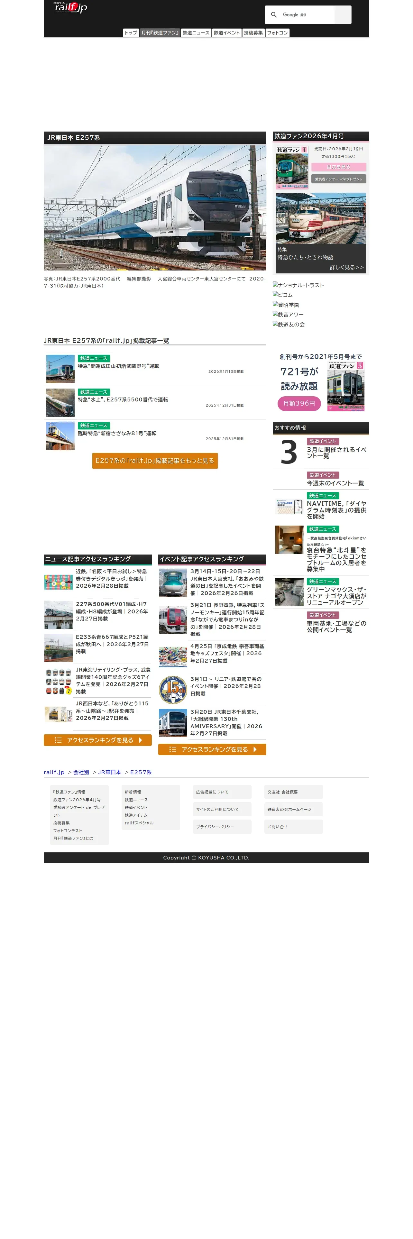Click list icon on the news ranking button
The width and height of the screenshot is (413, 1239).
point(58,740)
